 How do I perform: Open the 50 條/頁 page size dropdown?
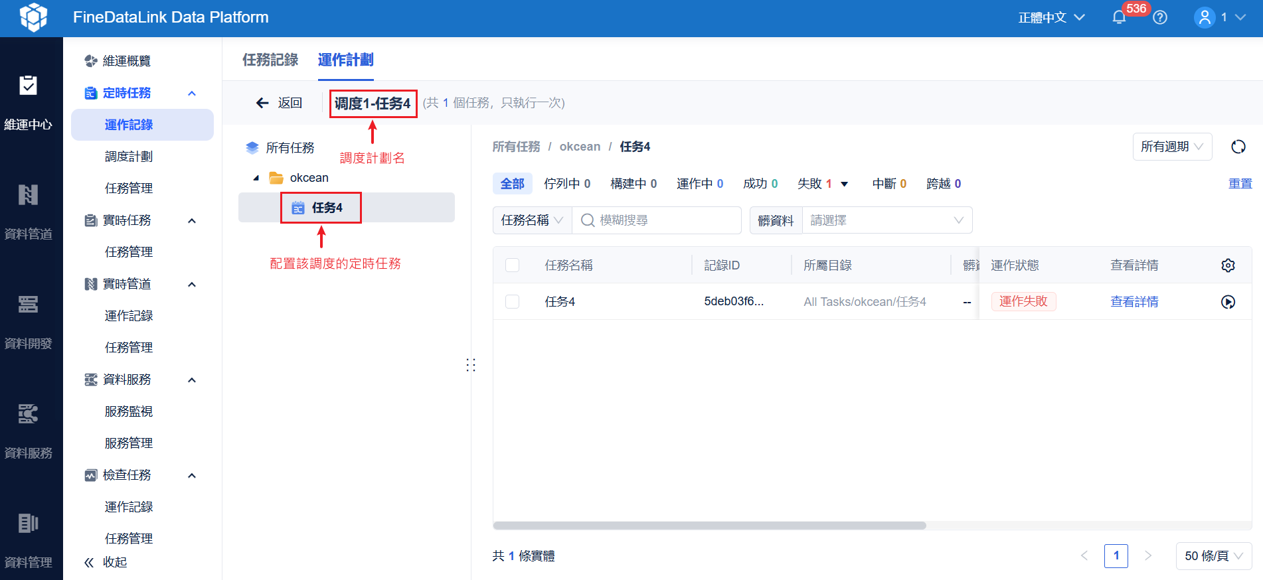tap(1214, 556)
